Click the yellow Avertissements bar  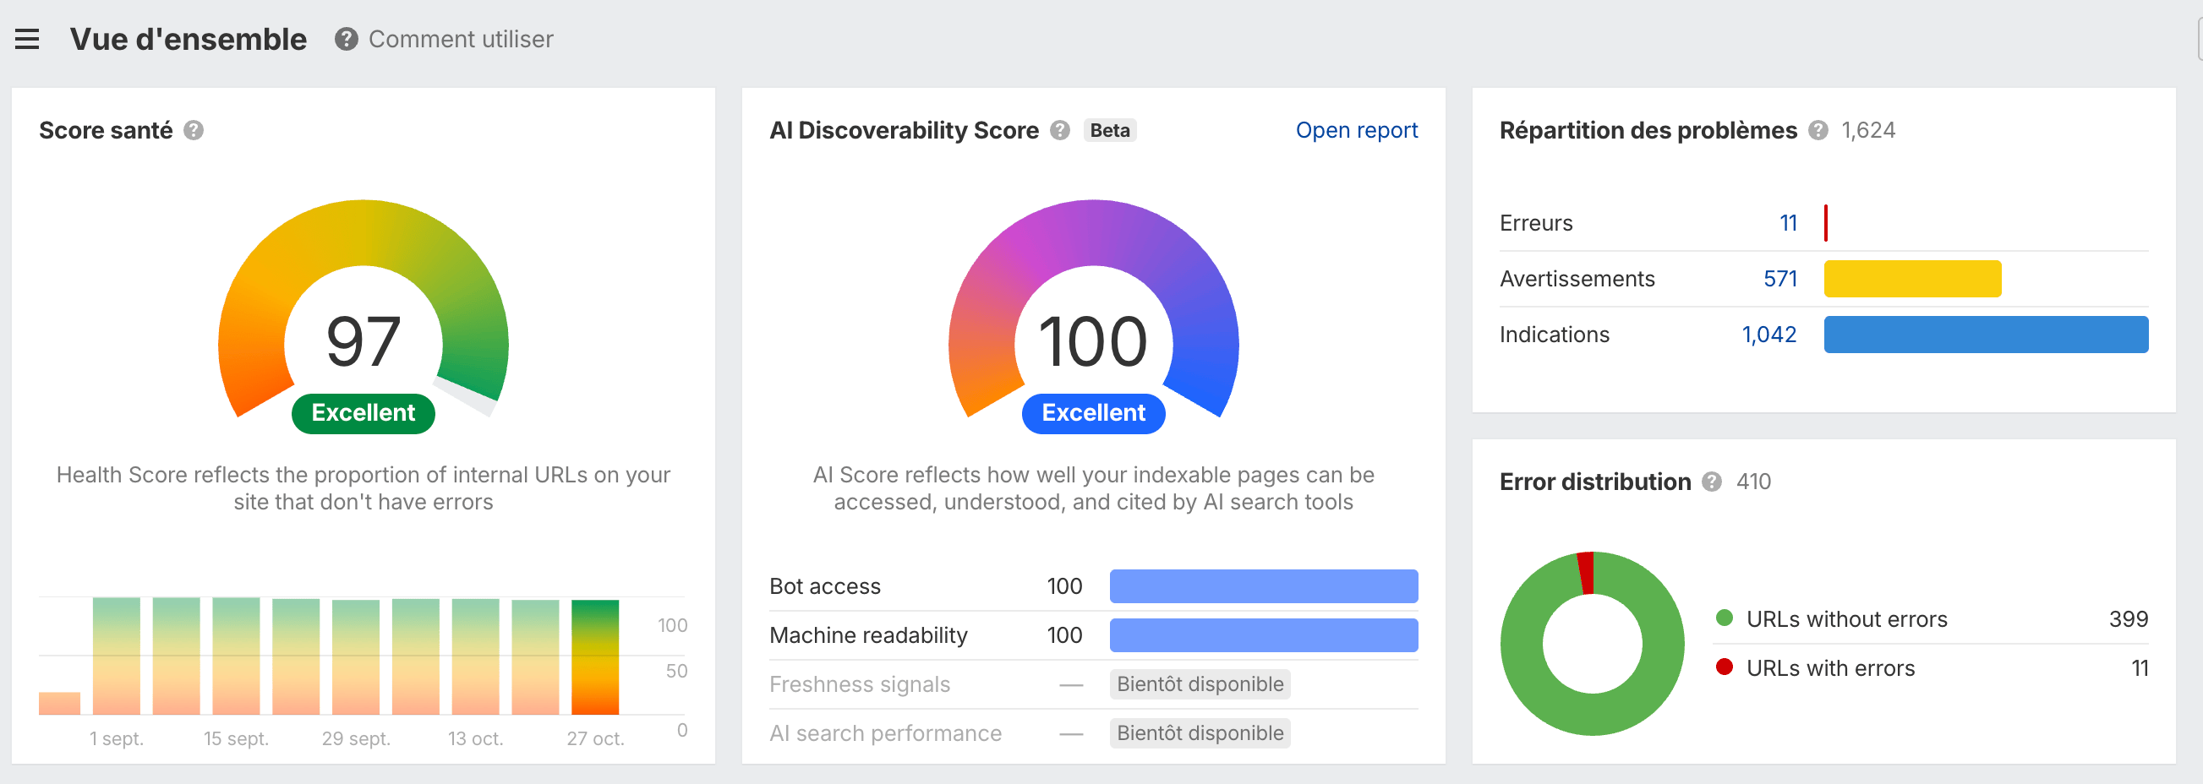click(1912, 279)
